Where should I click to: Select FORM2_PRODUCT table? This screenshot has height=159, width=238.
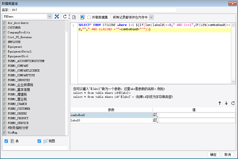(x=18, y=118)
